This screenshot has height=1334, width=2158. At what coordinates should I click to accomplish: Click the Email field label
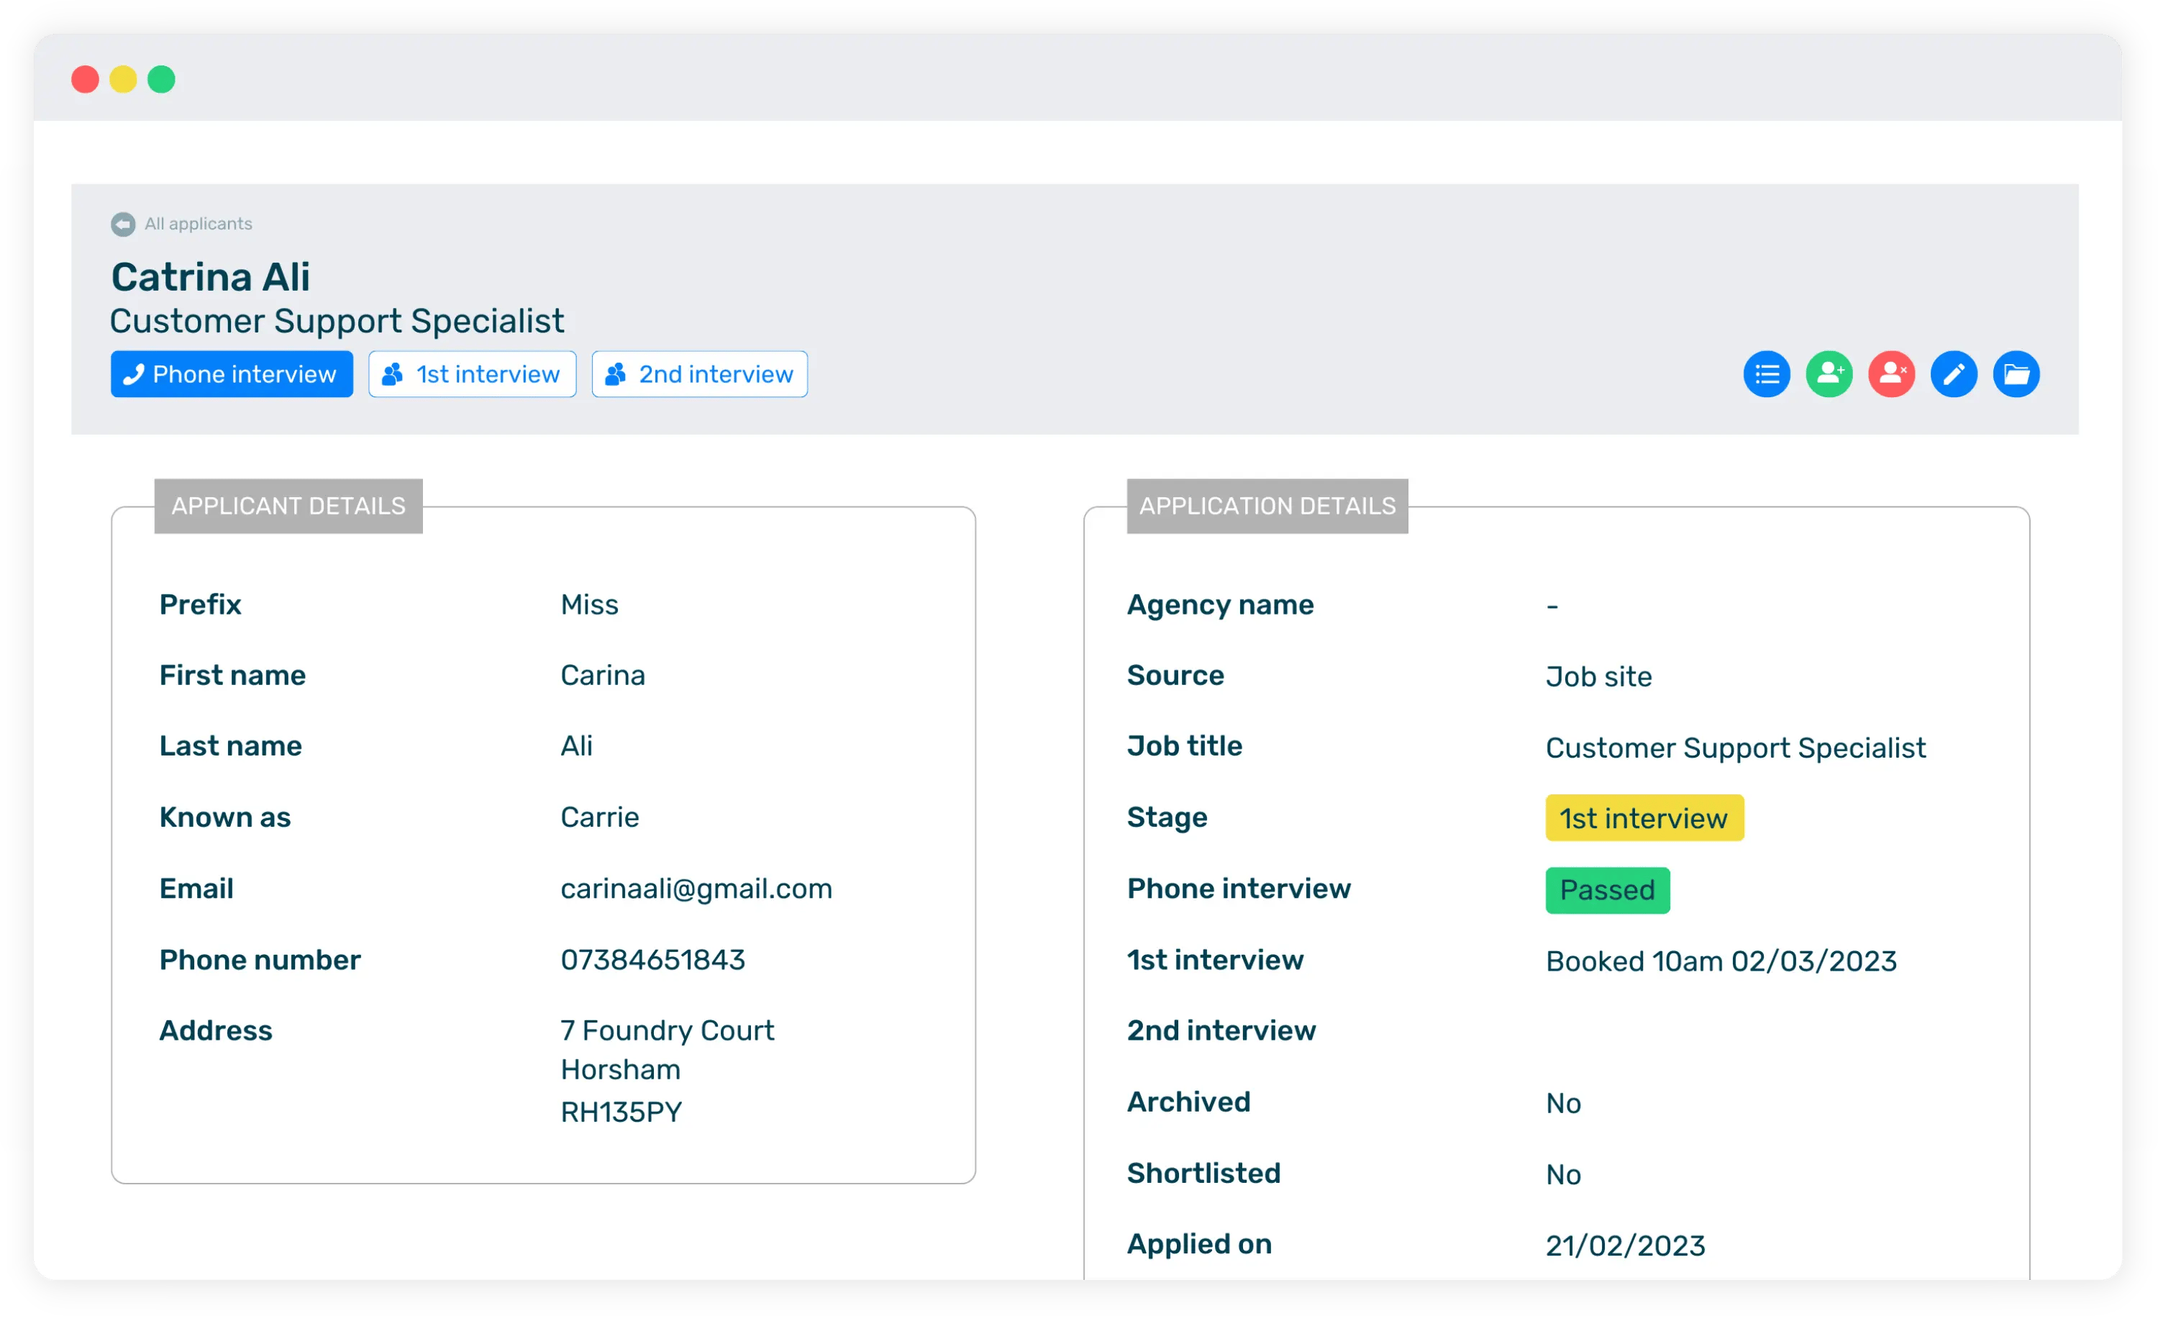click(196, 889)
